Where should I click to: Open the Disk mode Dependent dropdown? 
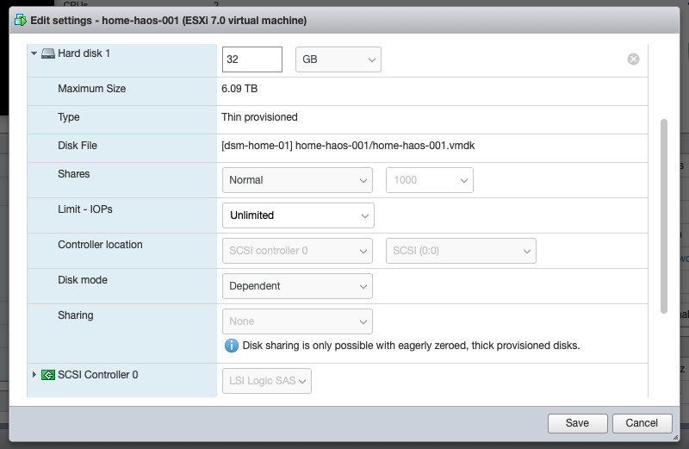click(297, 286)
